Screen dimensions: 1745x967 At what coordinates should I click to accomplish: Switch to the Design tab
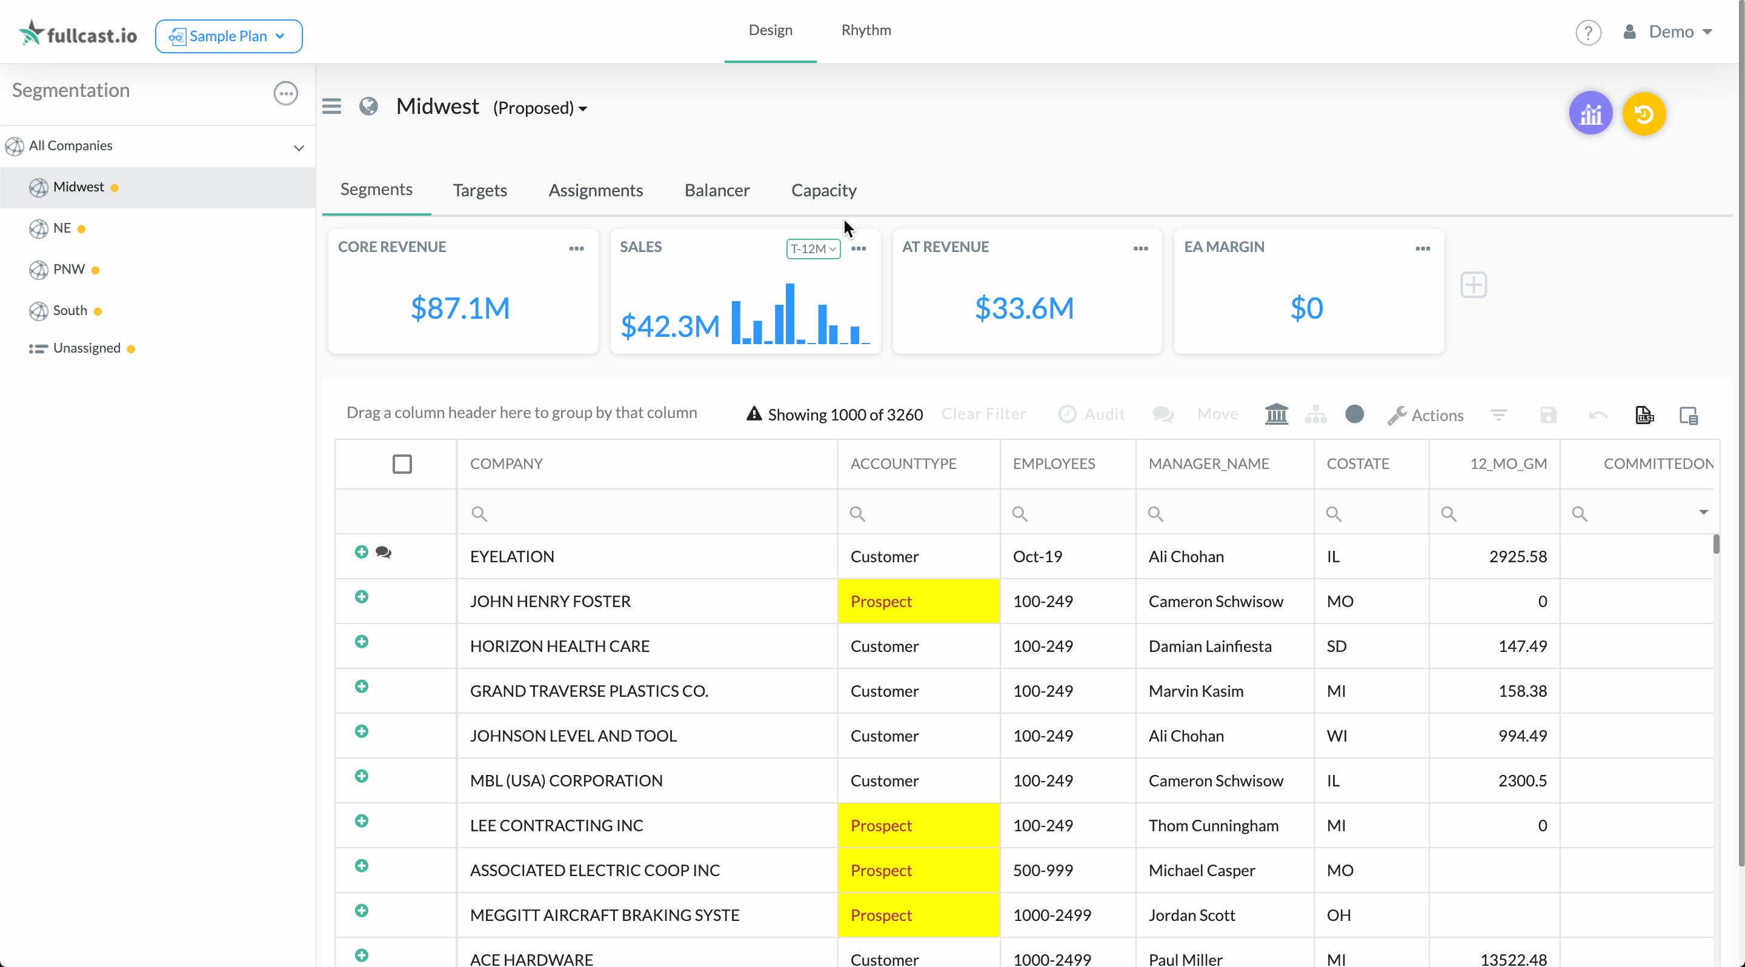pos(770,30)
